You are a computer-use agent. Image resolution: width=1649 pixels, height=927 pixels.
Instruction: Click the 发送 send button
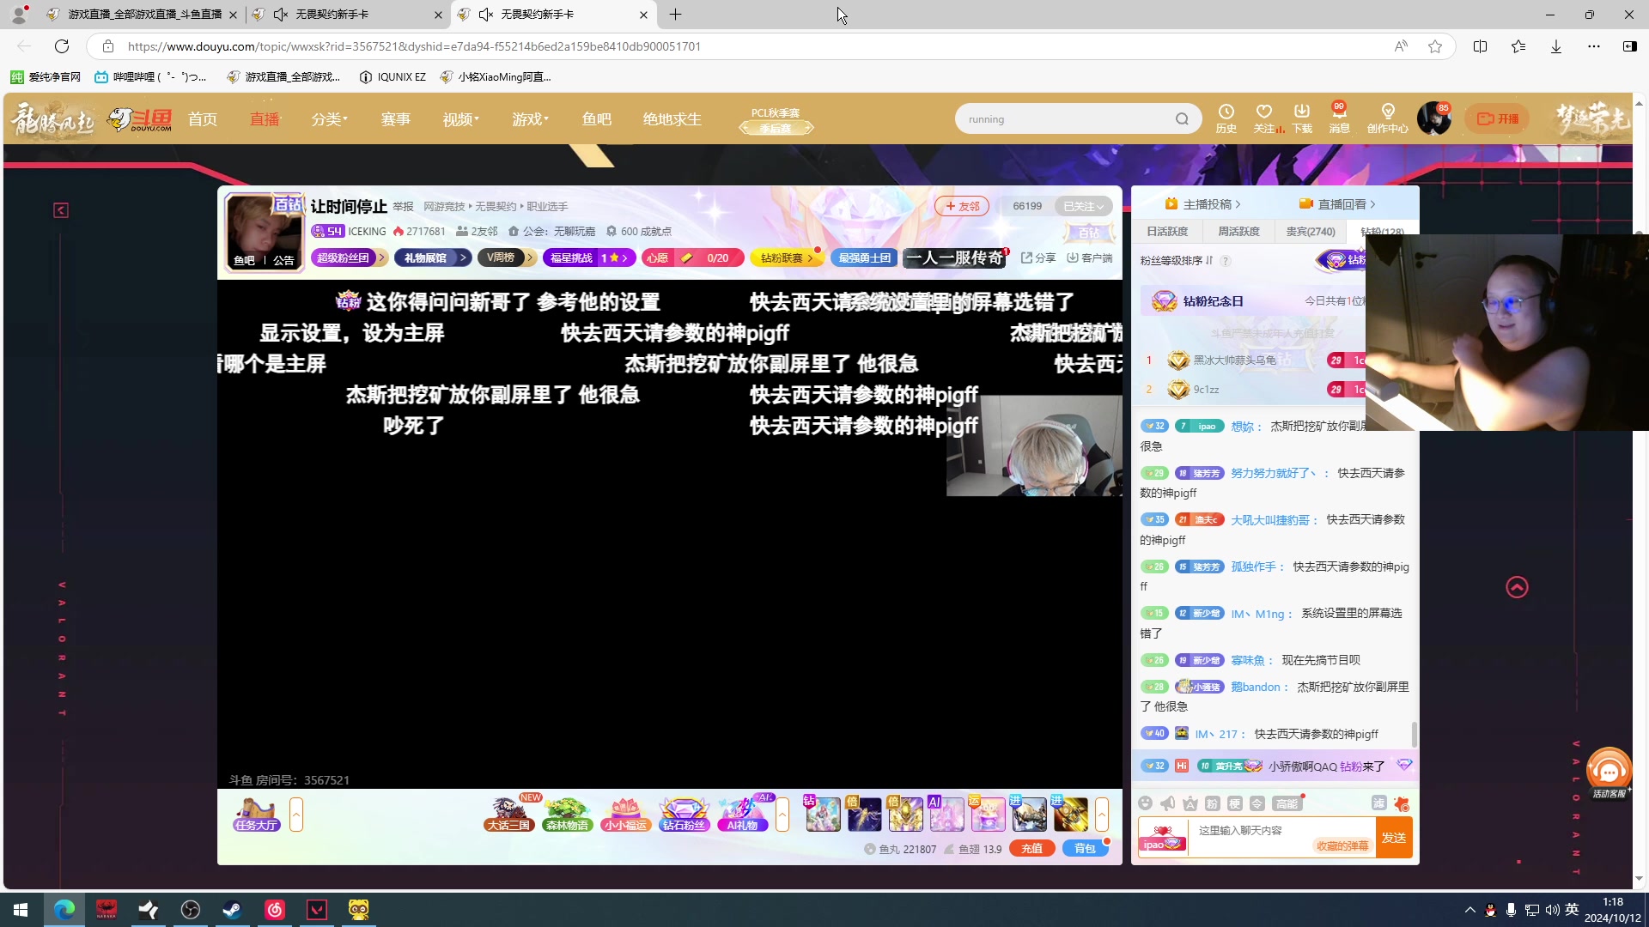pyautogui.click(x=1393, y=838)
